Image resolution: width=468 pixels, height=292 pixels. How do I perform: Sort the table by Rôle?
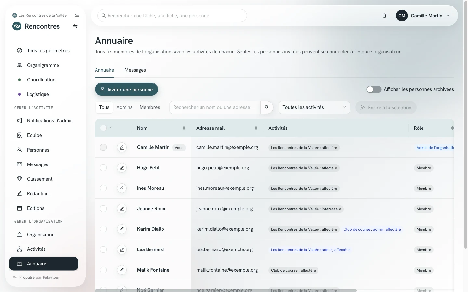(452, 128)
